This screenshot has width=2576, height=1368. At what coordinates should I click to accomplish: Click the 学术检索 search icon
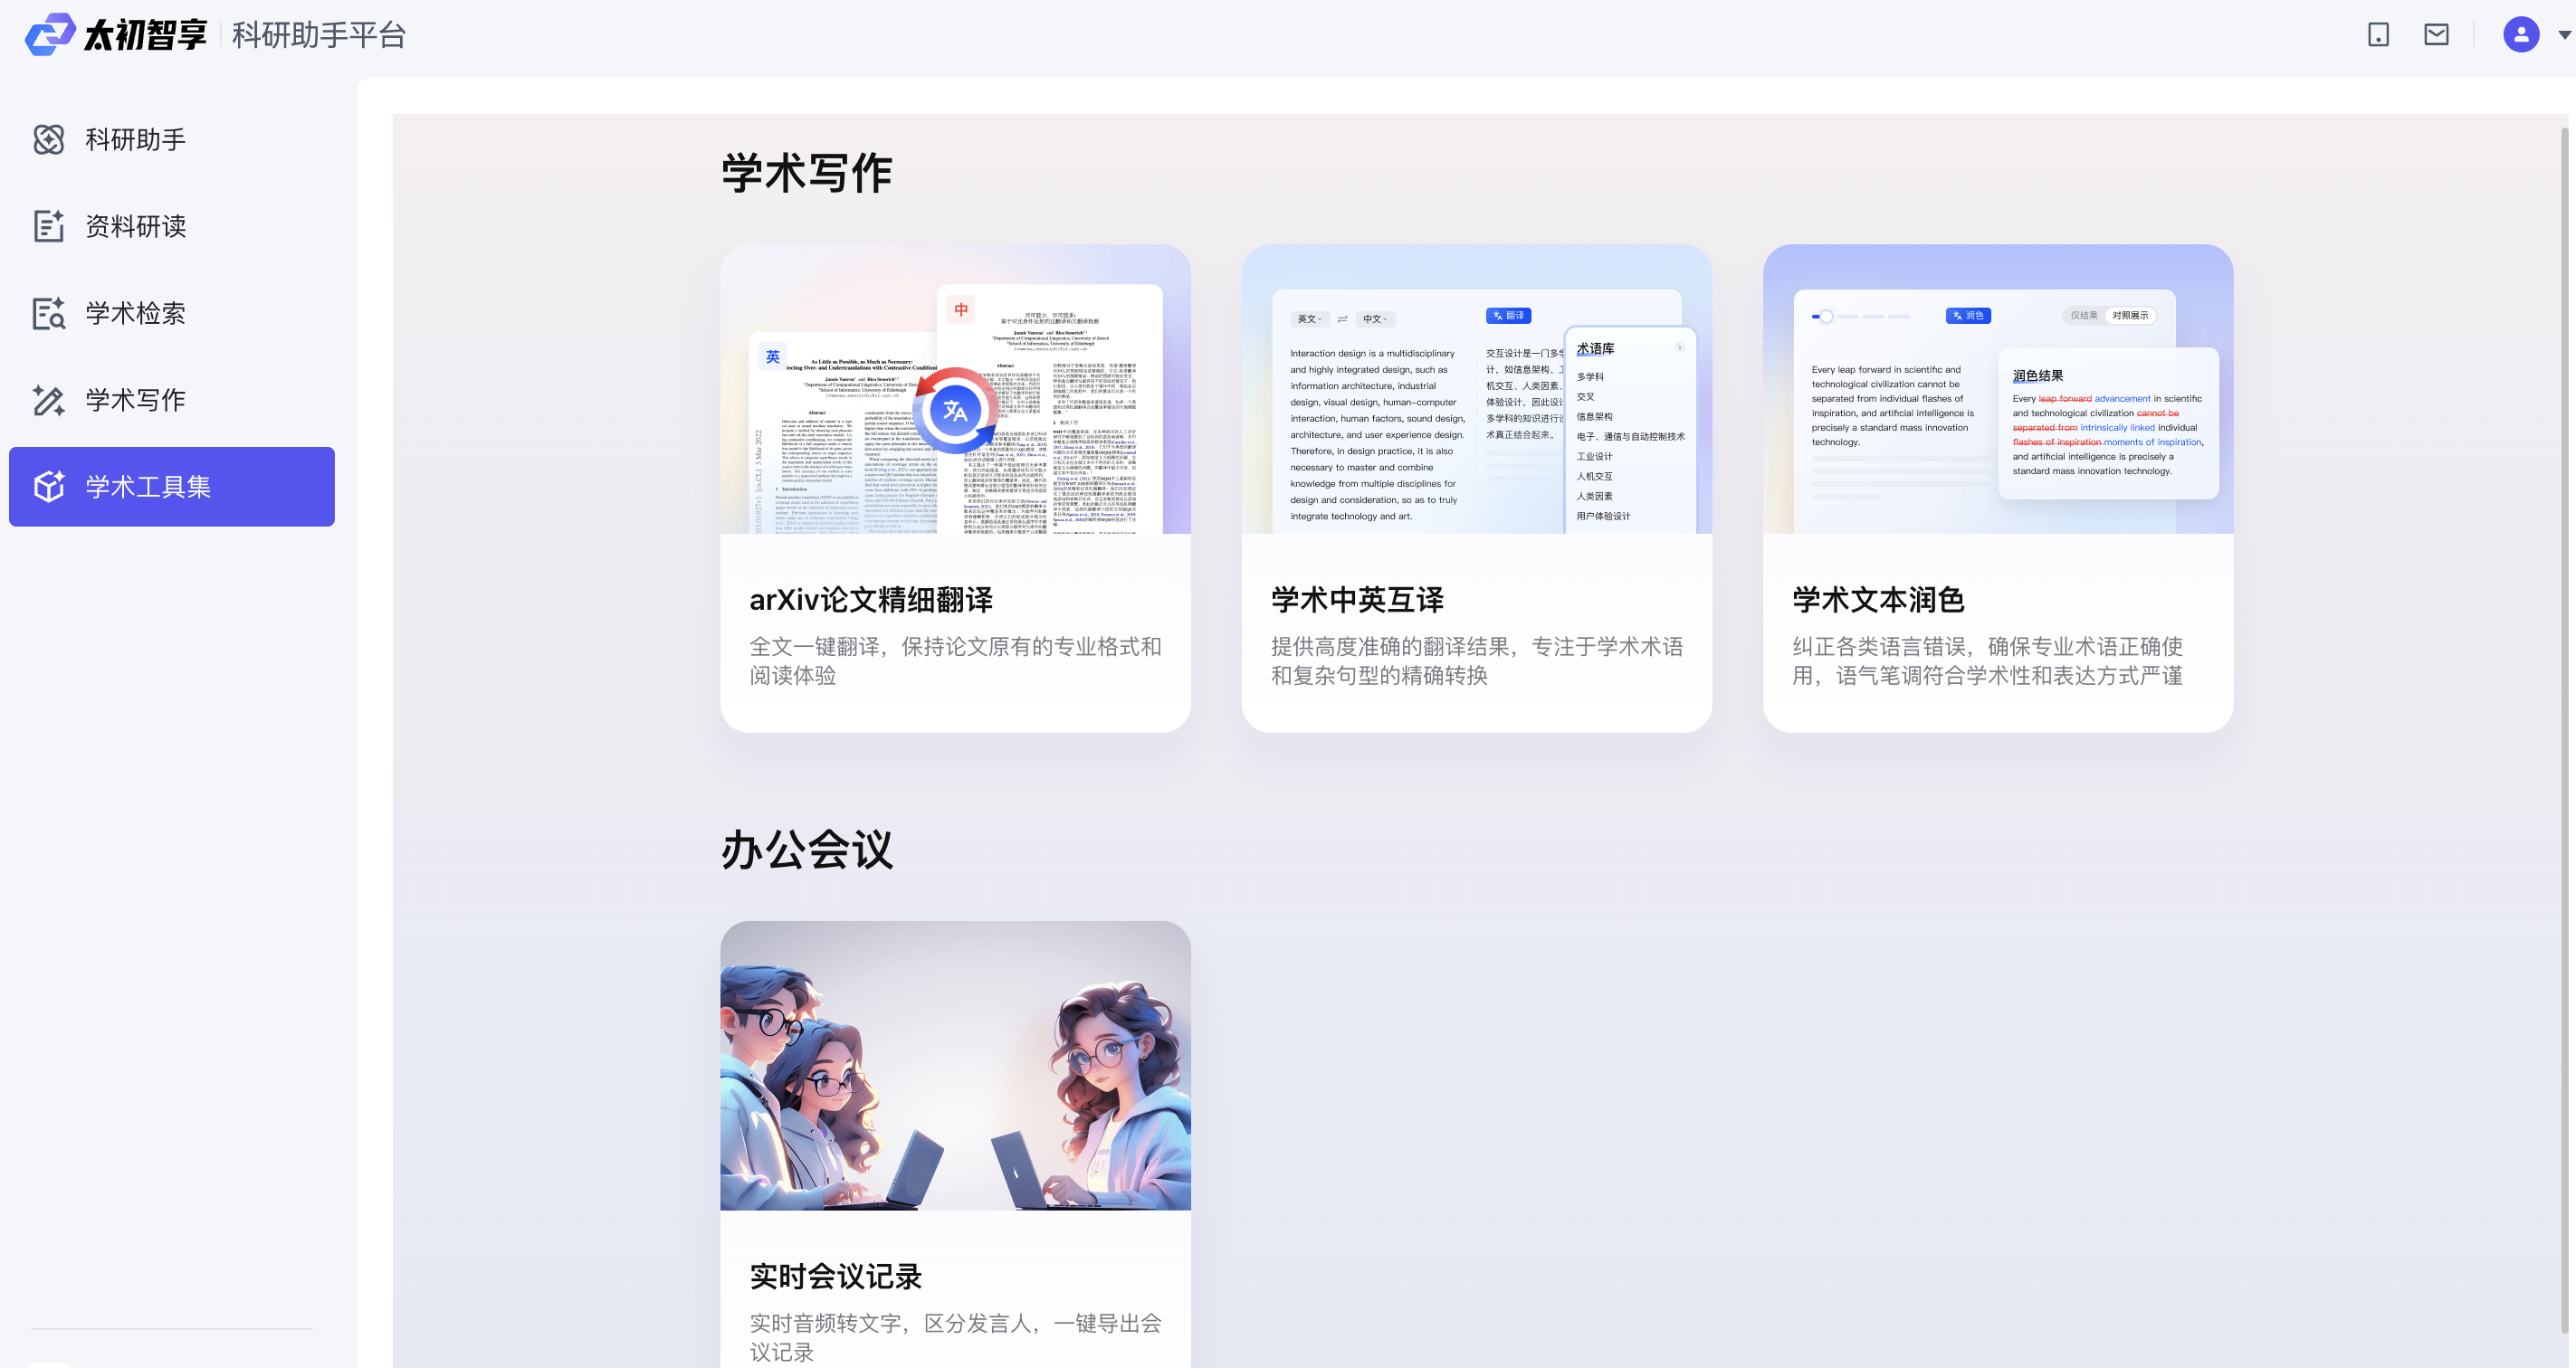point(48,314)
